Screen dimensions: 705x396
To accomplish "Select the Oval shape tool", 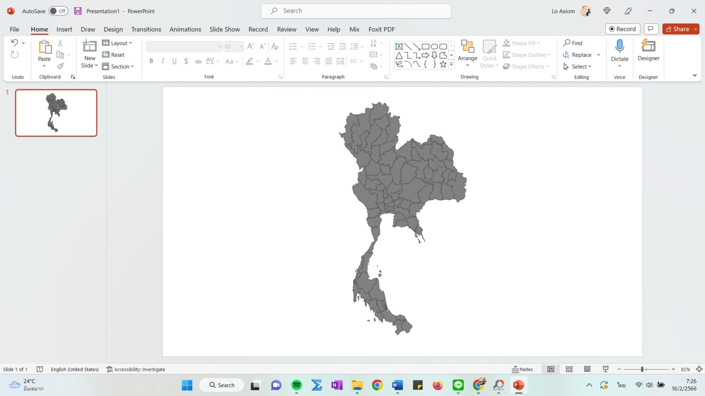I will click(x=434, y=46).
